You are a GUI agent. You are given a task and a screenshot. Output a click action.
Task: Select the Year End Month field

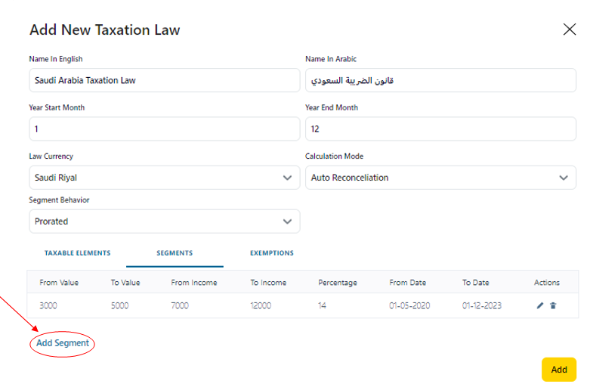point(440,129)
